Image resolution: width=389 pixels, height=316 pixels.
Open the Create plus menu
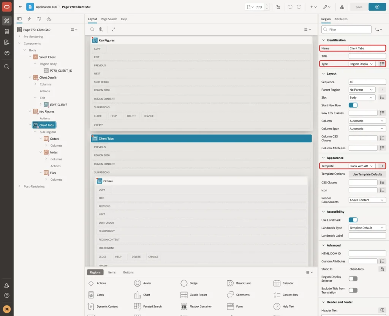pos(313,7)
